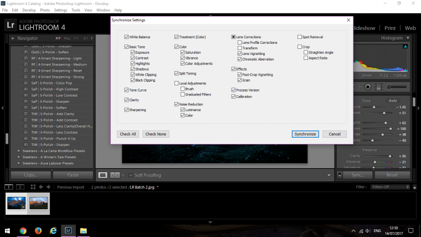Go forward using the filmstrip right arrow
The image size is (421, 237).
[x=48, y=187]
